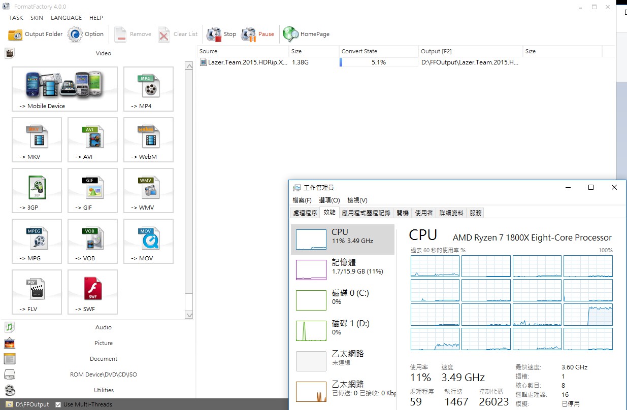Screen dimensions: 627x410
Task: Click the Output [F2] column header
Action: point(471,51)
